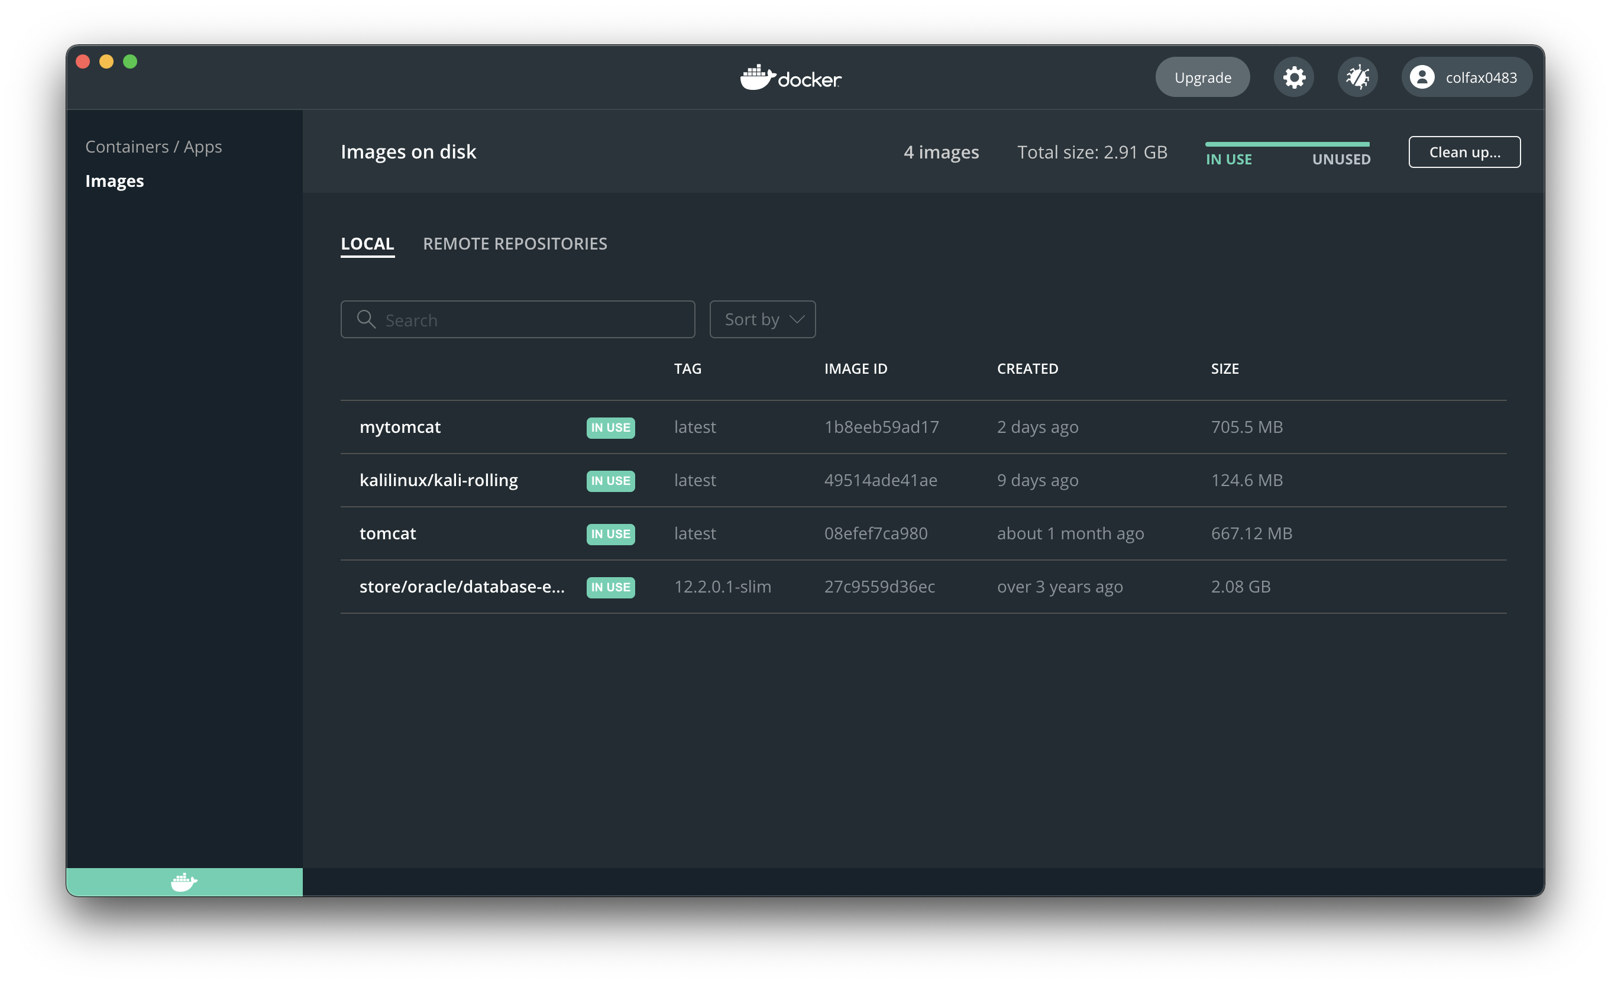The width and height of the screenshot is (1611, 984).
Task: Open the settings gear icon
Action: [x=1293, y=77]
